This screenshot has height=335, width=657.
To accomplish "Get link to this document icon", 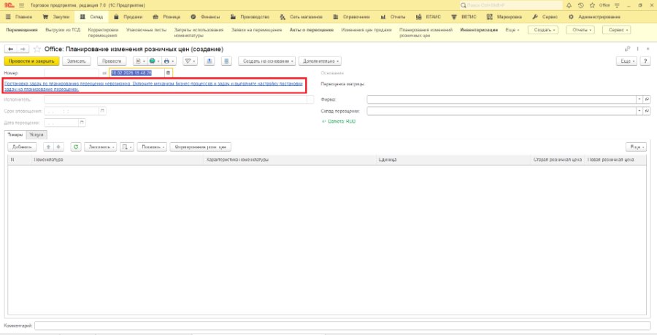I will 628,49.
